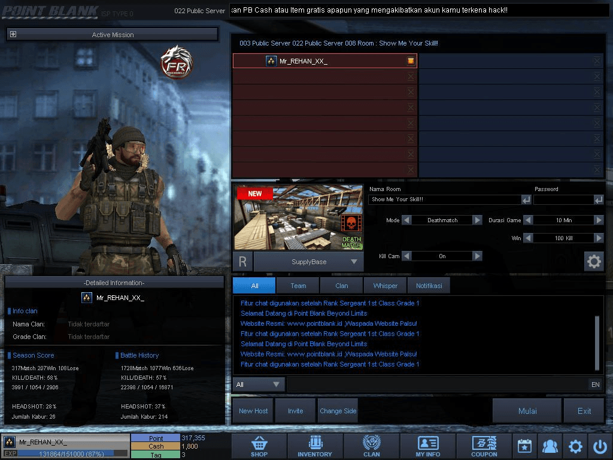Click the Nama Room input field
613x460 pixels.
(445, 199)
